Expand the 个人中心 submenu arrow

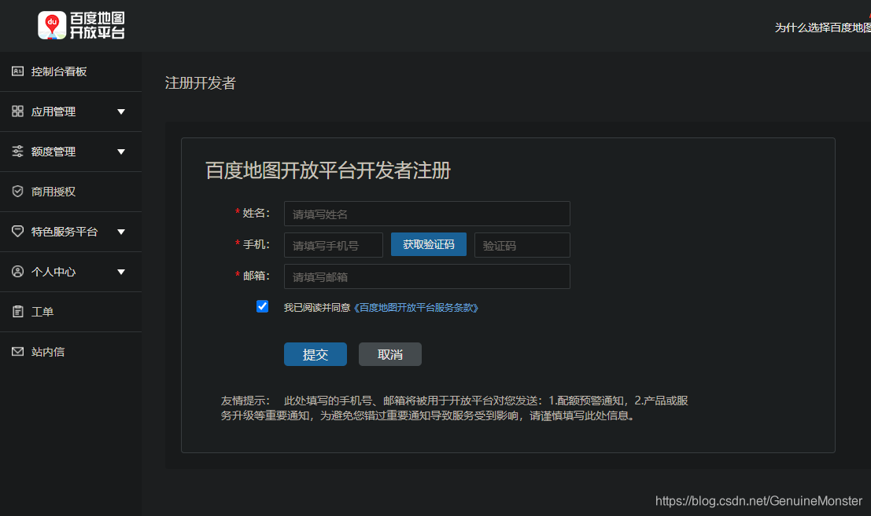[121, 272]
